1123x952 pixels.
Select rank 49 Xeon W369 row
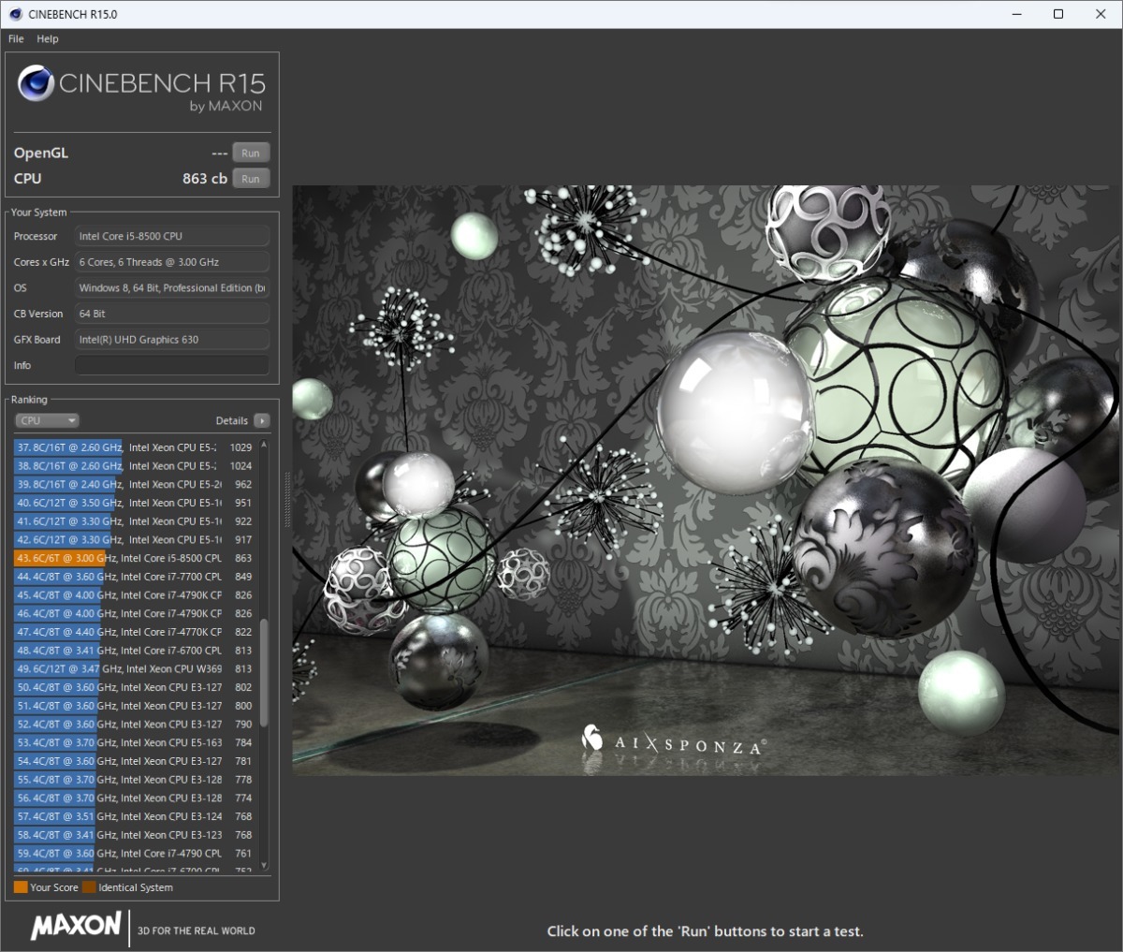pos(135,669)
